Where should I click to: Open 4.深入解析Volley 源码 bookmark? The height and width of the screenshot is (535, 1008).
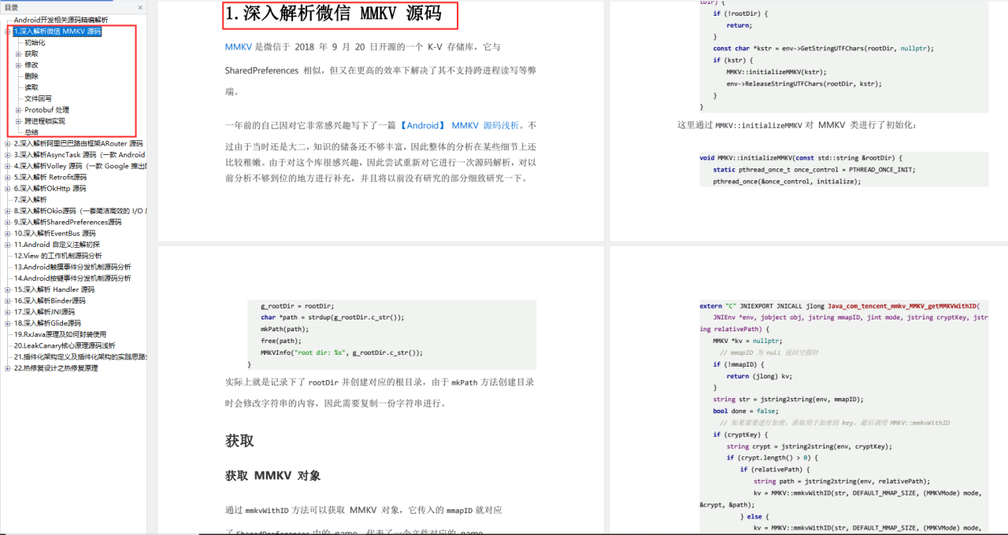80,166
